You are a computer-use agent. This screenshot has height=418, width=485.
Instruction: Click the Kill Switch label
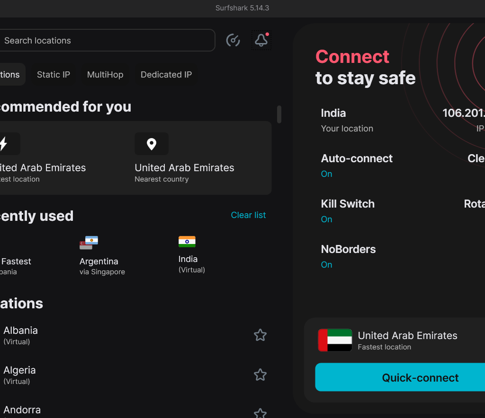(x=348, y=204)
